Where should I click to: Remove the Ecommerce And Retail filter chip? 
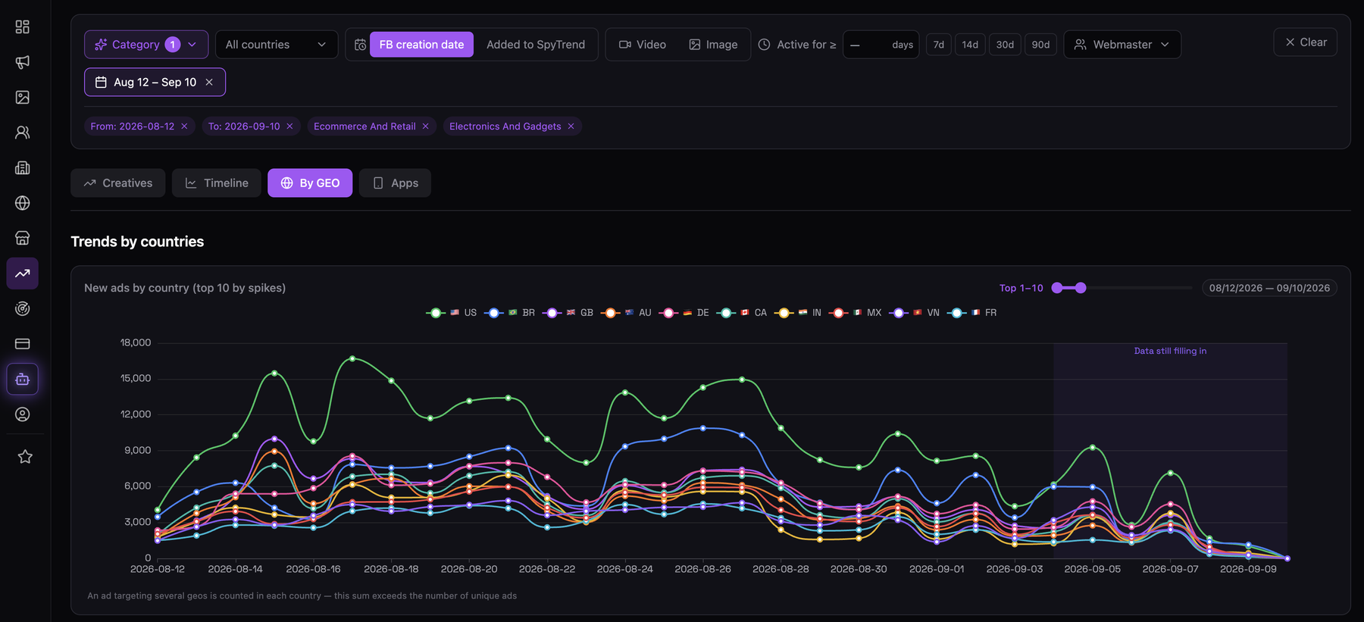425,127
